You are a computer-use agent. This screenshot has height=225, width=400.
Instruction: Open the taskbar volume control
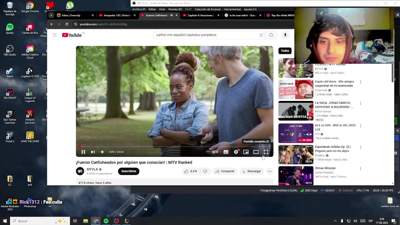355,221
